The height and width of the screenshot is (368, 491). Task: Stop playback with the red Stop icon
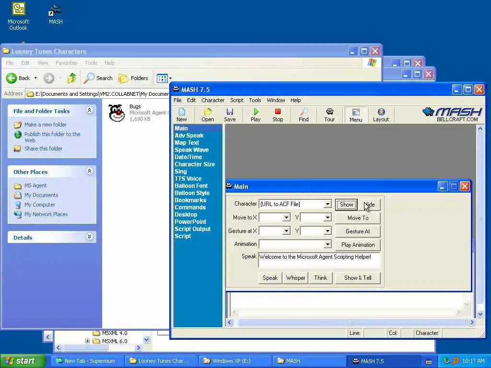pyautogui.click(x=278, y=115)
